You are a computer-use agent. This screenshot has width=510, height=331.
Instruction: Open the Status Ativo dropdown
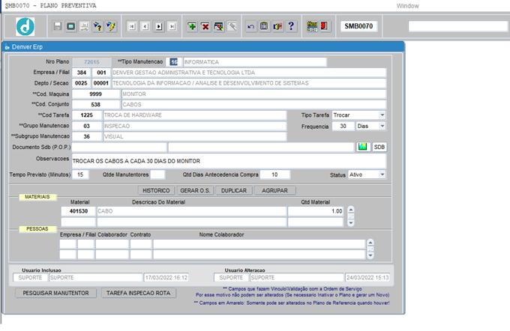(x=382, y=174)
